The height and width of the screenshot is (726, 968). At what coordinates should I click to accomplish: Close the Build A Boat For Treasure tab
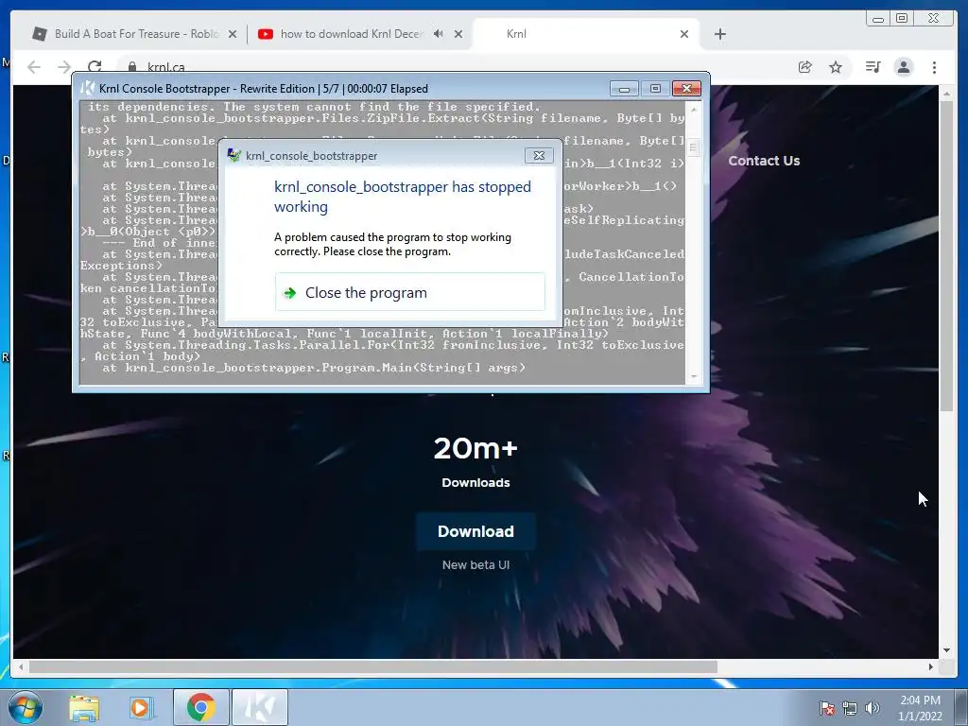point(233,34)
